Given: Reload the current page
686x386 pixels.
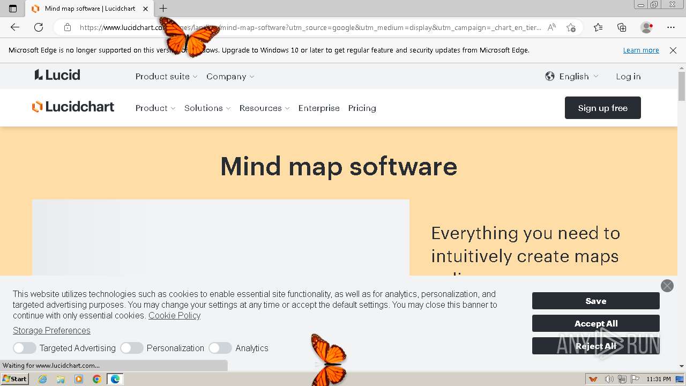Looking at the screenshot, I should click(39, 27).
